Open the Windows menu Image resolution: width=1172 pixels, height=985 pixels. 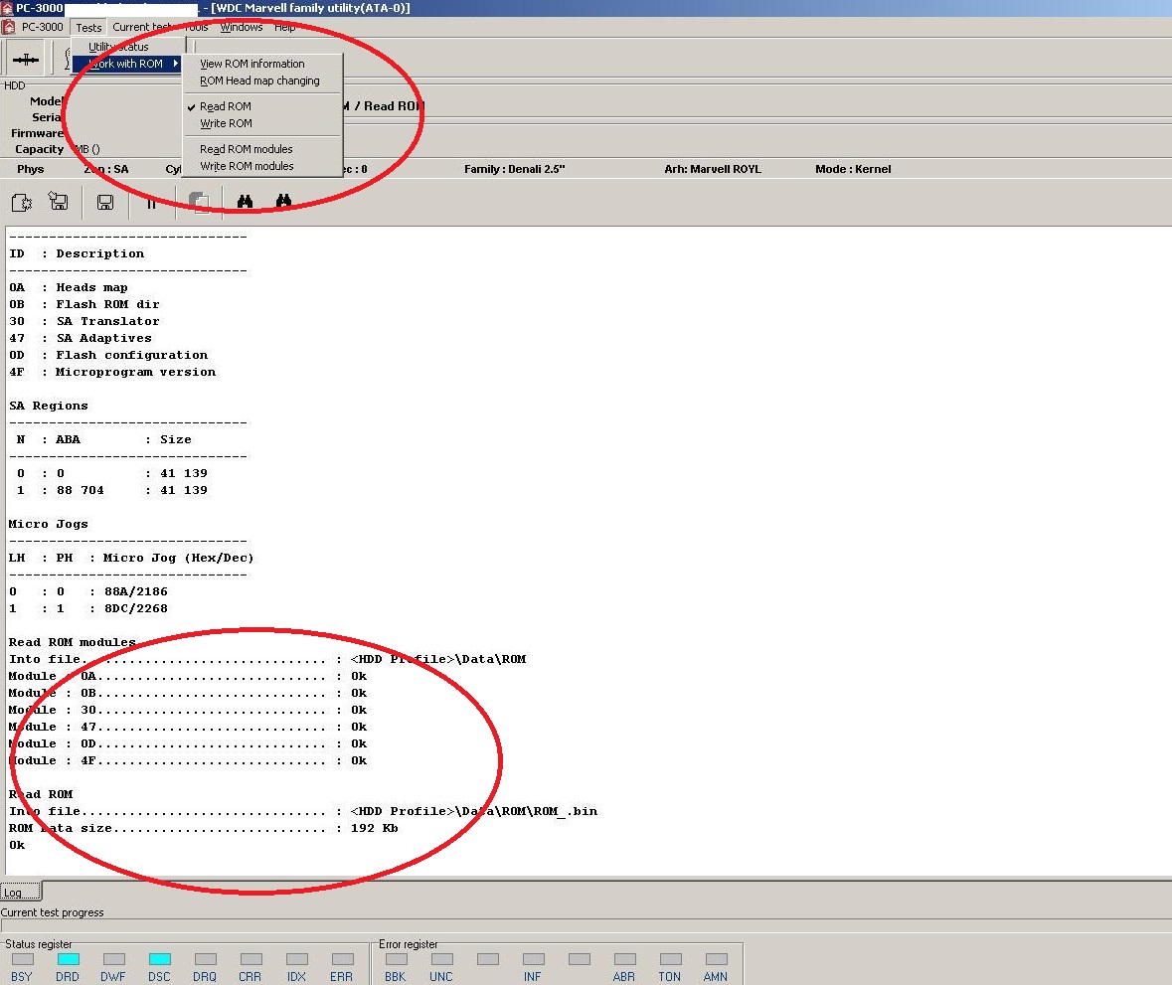pyautogui.click(x=241, y=27)
